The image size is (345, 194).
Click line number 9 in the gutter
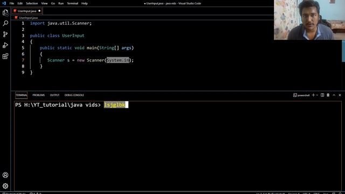tap(23, 72)
